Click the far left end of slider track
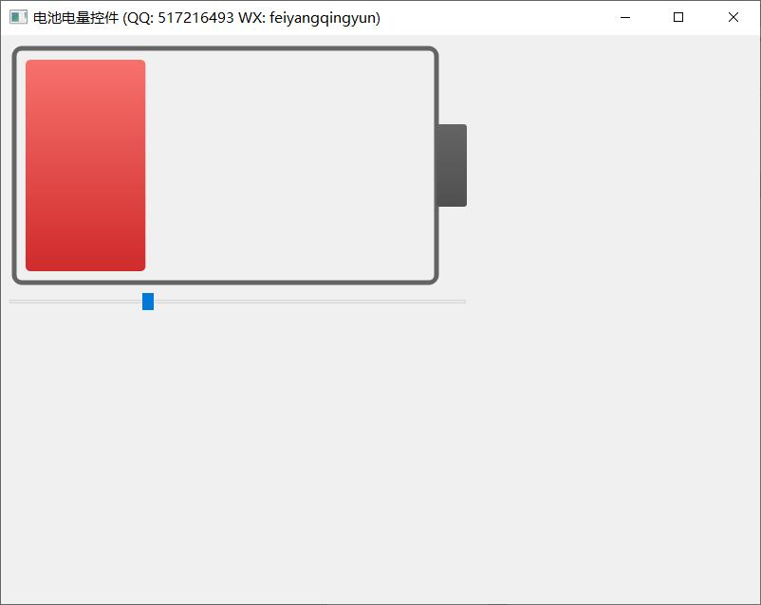The image size is (761, 605). [13, 302]
